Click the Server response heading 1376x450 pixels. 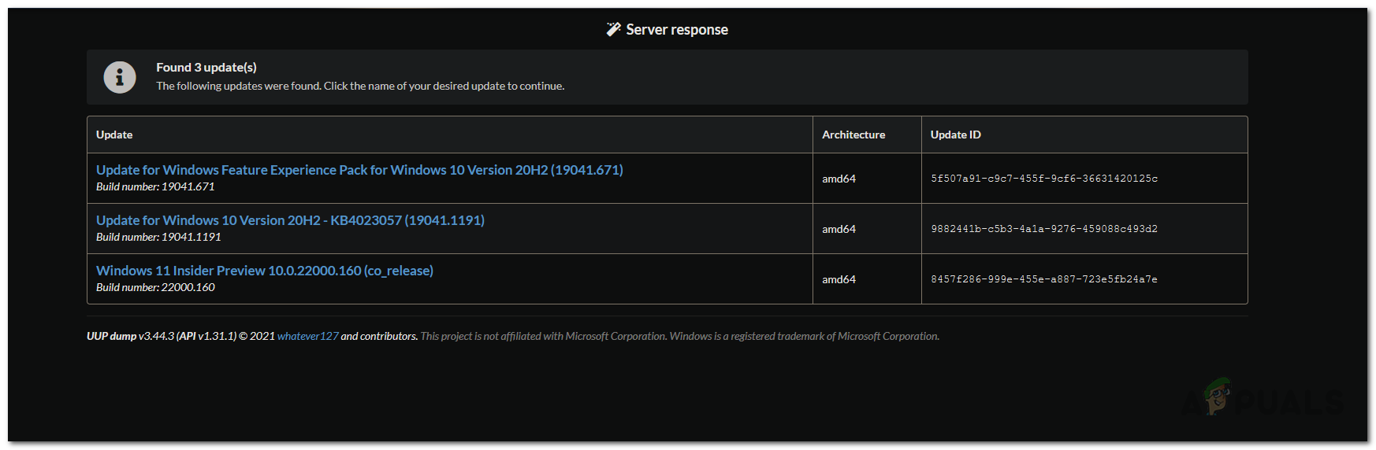point(676,30)
